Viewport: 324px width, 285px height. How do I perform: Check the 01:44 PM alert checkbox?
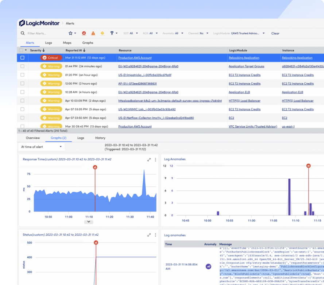pos(22,66)
